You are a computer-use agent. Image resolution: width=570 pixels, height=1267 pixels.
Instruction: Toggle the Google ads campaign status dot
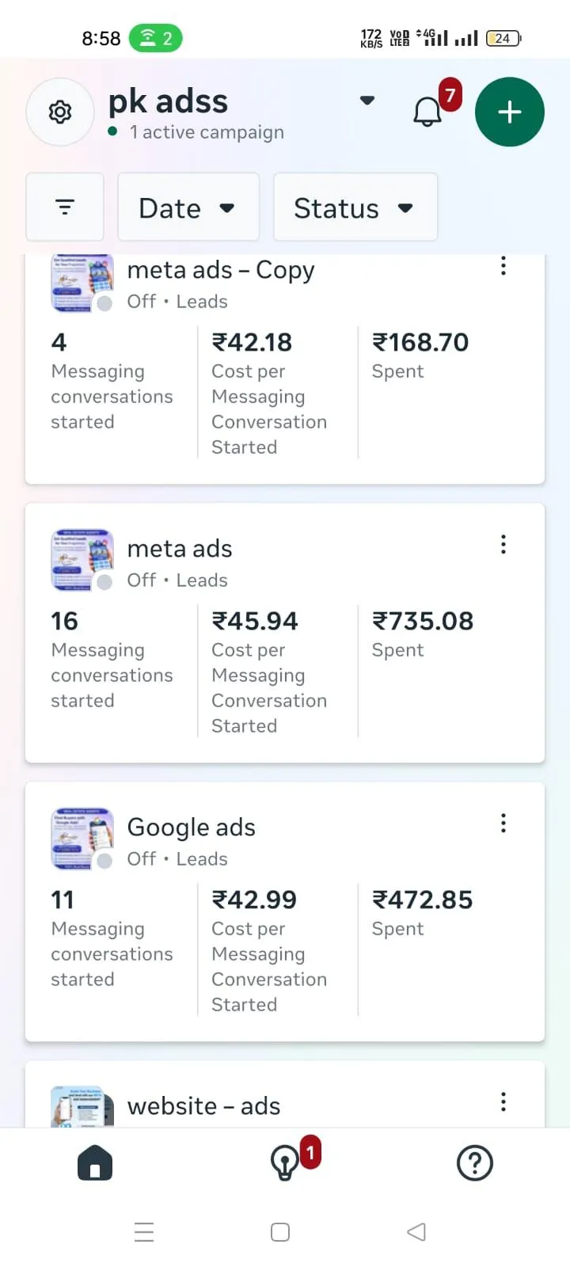click(x=104, y=861)
